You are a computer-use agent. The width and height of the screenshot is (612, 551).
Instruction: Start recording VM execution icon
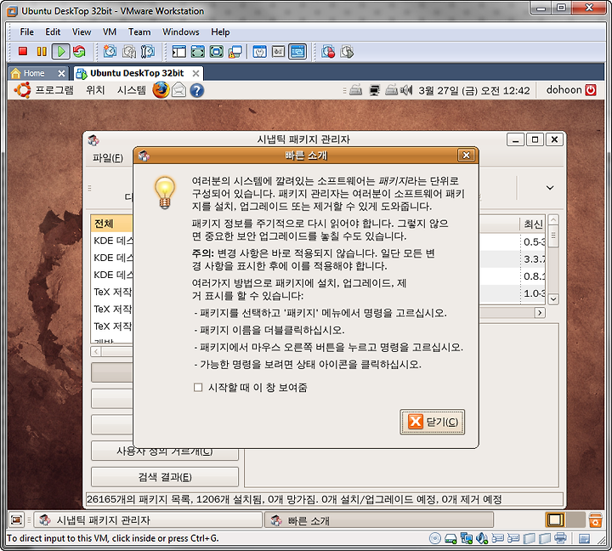(x=328, y=51)
